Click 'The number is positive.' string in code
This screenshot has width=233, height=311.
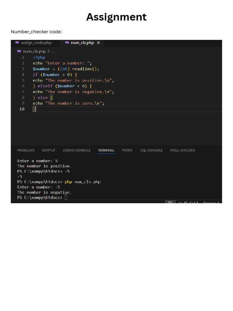(x=79, y=80)
